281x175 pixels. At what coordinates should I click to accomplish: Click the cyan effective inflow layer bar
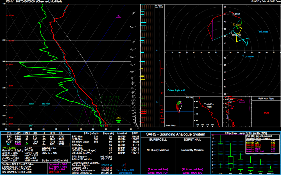[x=45, y=115]
